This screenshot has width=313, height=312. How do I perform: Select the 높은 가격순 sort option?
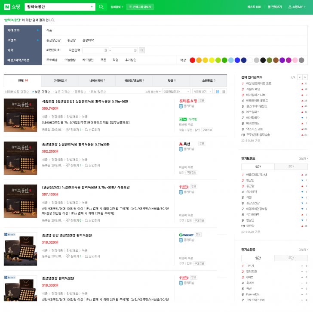pyautogui.click(x=62, y=92)
